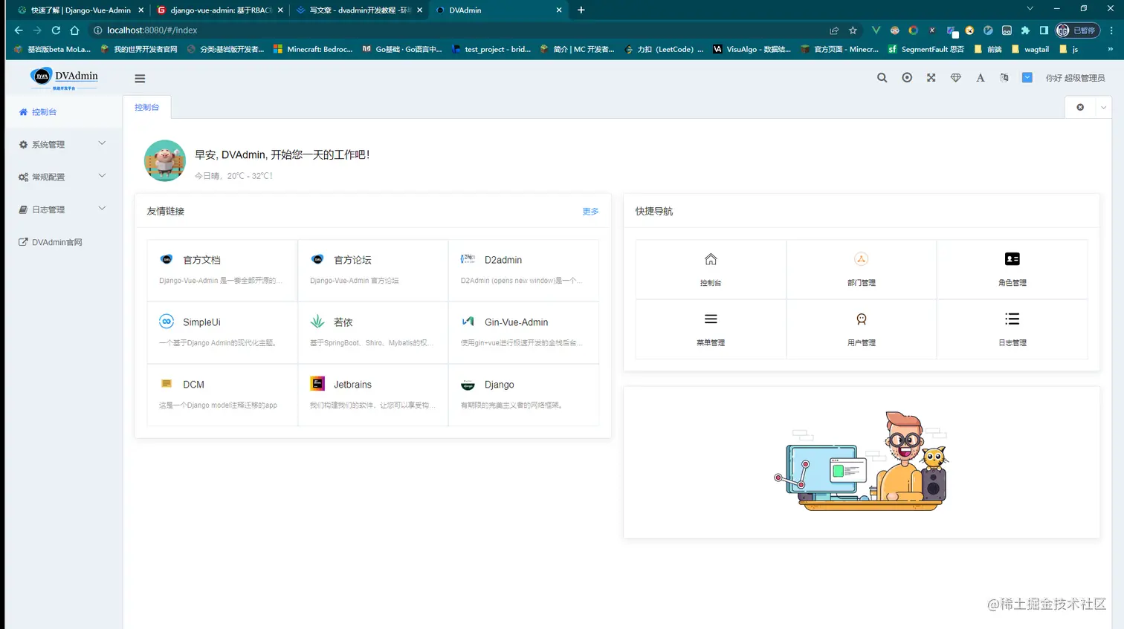Image resolution: width=1124 pixels, height=629 pixels.
Task: Open the 前端 bookmark folder
Action: pyautogui.click(x=988, y=49)
